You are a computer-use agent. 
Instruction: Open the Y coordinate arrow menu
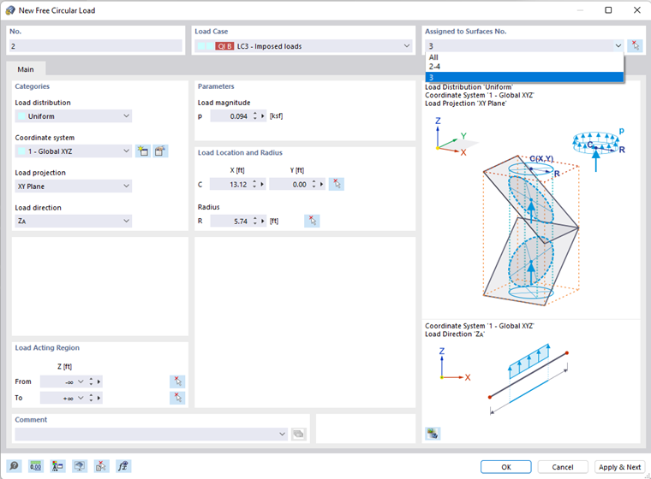coord(322,184)
